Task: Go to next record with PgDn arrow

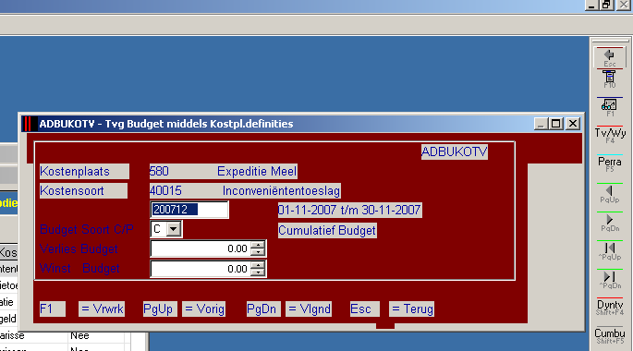Action: point(610,223)
